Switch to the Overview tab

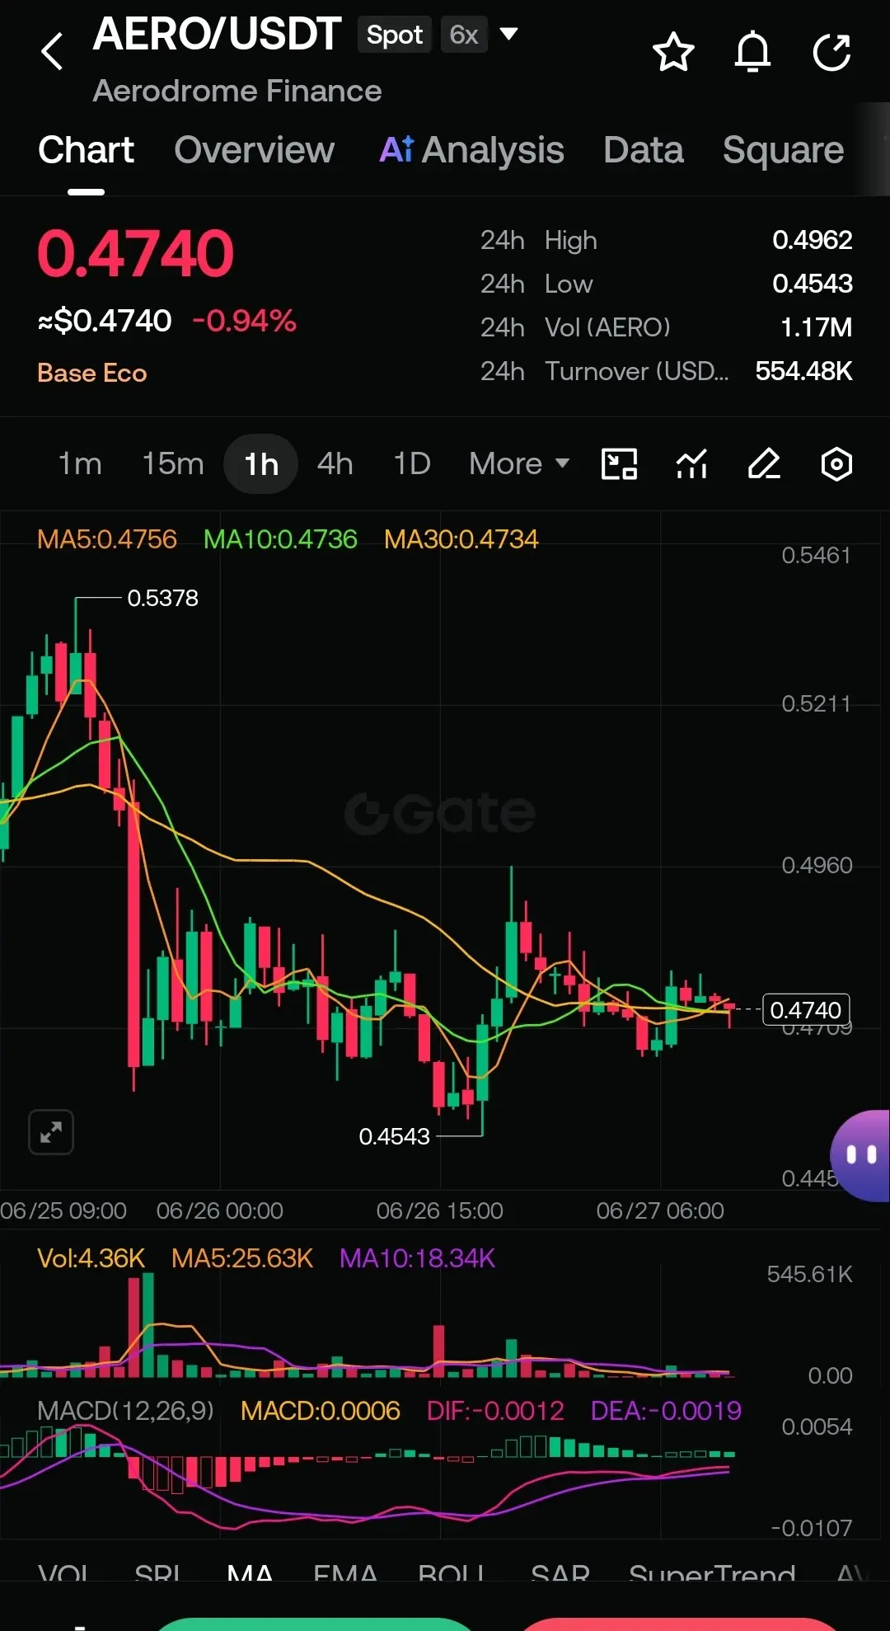point(255,150)
